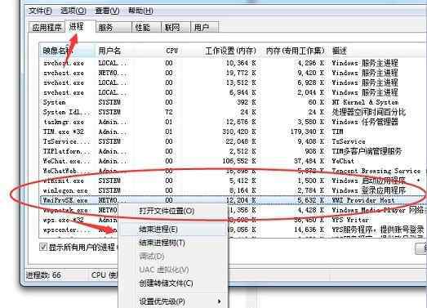The width and height of the screenshot is (427, 308).
Task: Click the 19,772 K working set value
Action: (242, 73)
